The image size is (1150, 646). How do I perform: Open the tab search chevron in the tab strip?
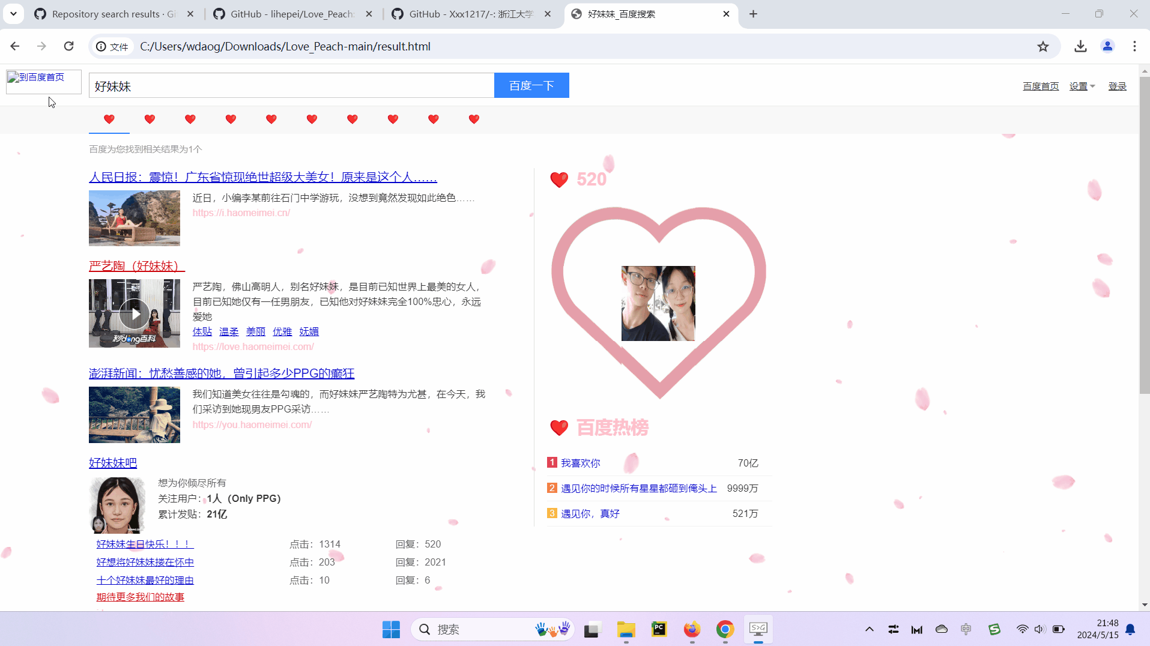click(13, 14)
